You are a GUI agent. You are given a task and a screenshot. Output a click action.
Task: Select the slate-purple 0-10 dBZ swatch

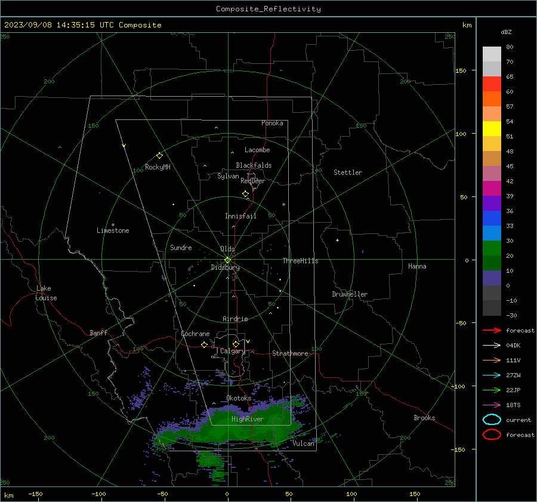492,278
